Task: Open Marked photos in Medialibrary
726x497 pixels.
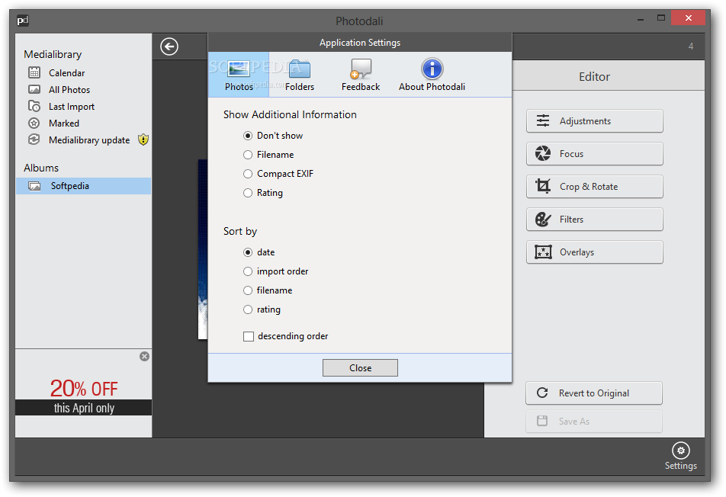Action: click(64, 123)
